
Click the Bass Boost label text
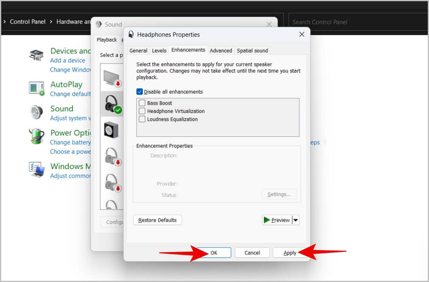(x=160, y=103)
